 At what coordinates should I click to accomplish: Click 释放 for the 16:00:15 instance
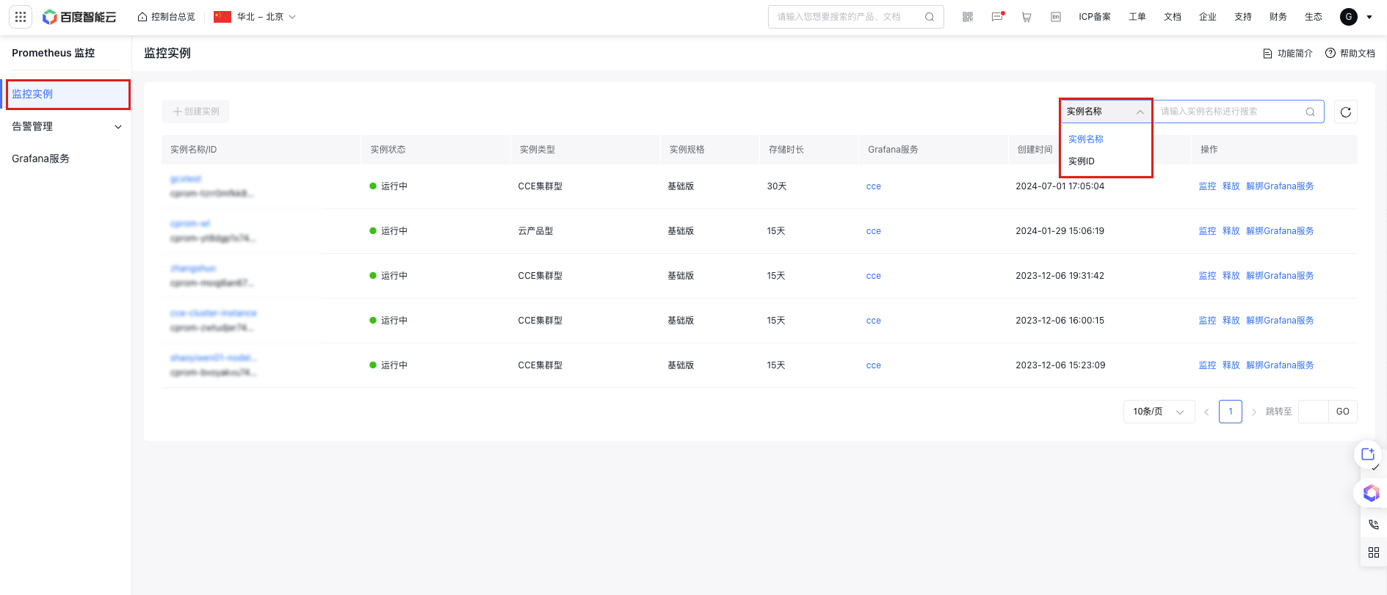(x=1231, y=321)
